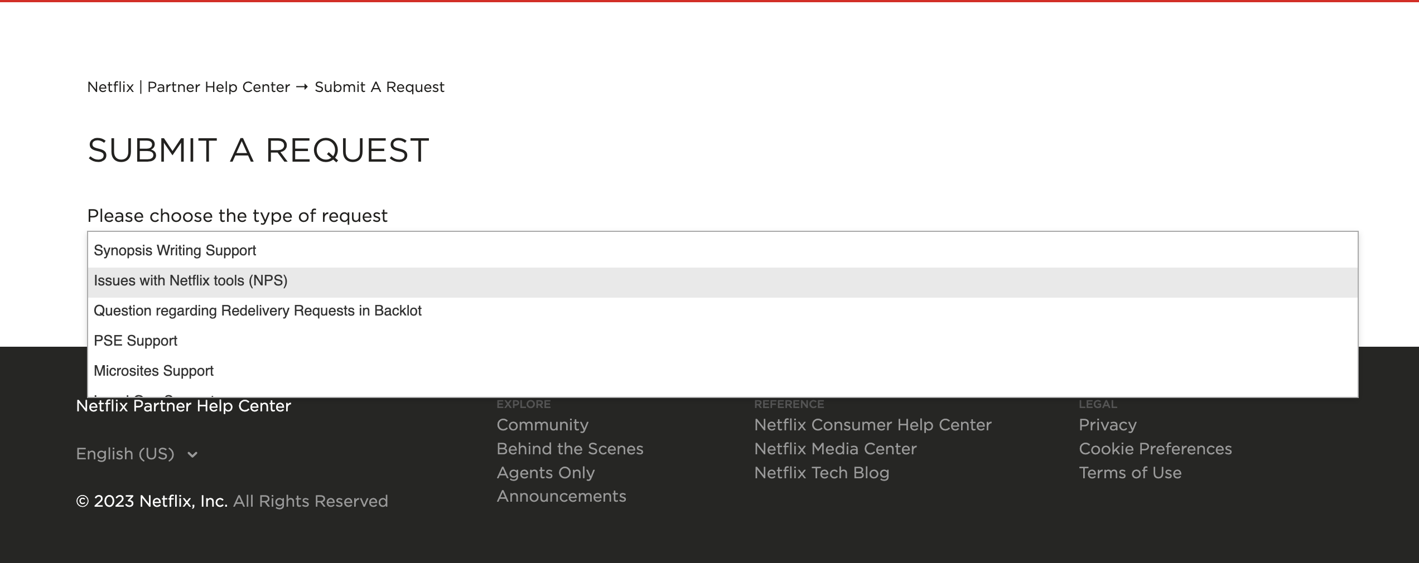1419x563 pixels.
Task: Click the Submit A Request breadcrumb
Action: pyautogui.click(x=379, y=87)
